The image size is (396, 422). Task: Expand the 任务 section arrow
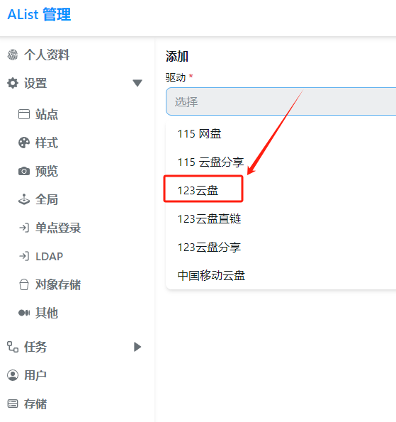pyautogui.click(x=137, y=347)
